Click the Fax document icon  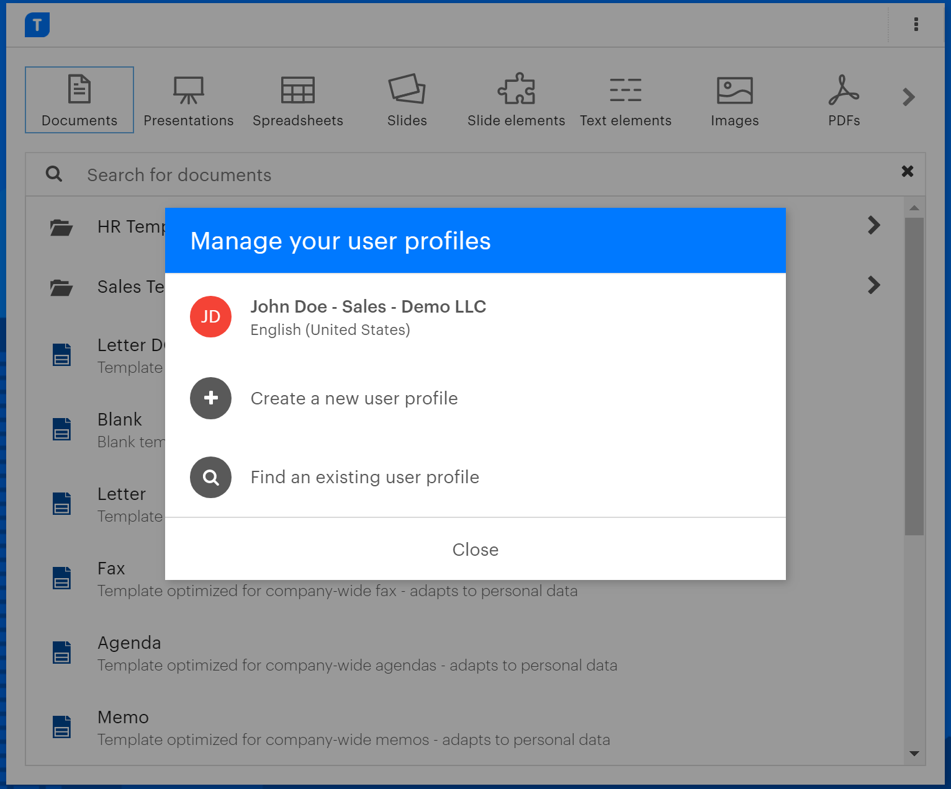point(61,578)
